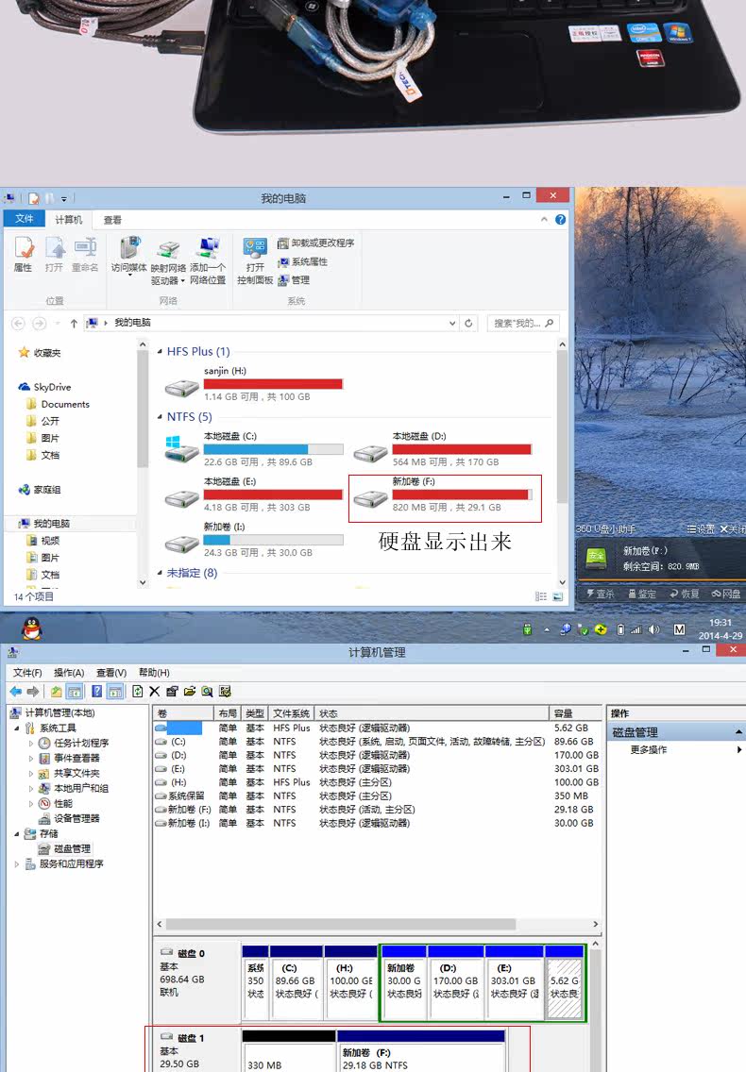The image size is (746, 1072).
Task: Open the 文件 tab in My Computer
Action: tap(25, 219)
